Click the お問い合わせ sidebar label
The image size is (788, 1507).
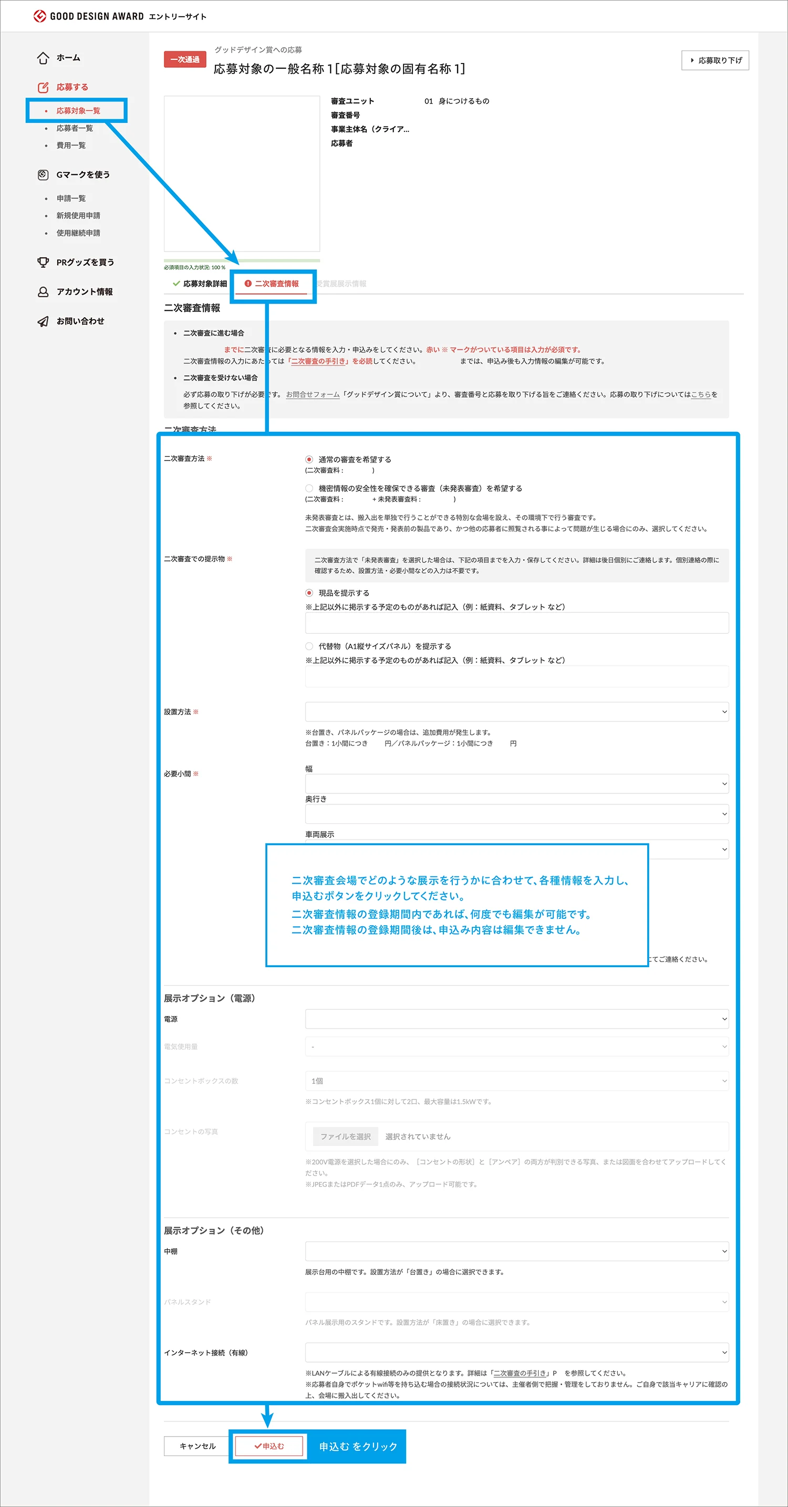[x=80, y=321]
